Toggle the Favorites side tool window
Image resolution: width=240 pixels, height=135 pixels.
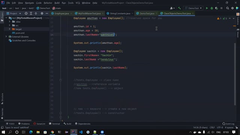[2, 114]
